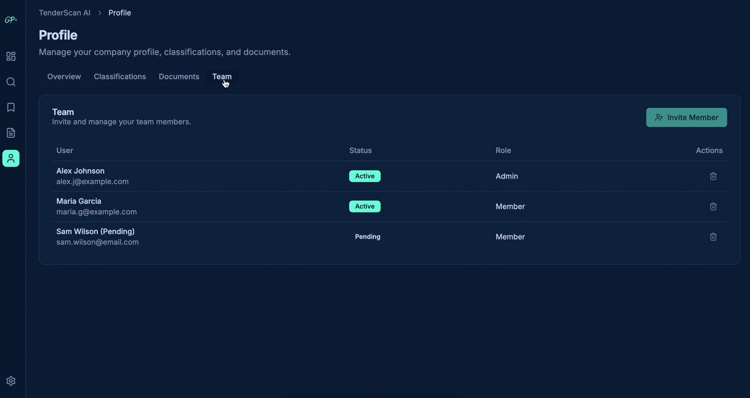Click the Role column header
Screen dimensions: 750x398
503,150
